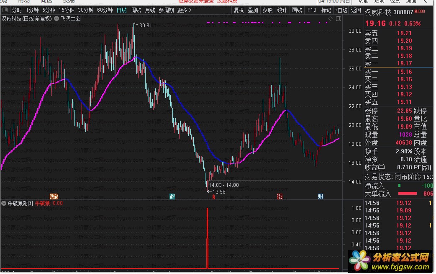Open dropdown arrow next to 飞鸿主图
436x274 pixels.
click(56, 19)
